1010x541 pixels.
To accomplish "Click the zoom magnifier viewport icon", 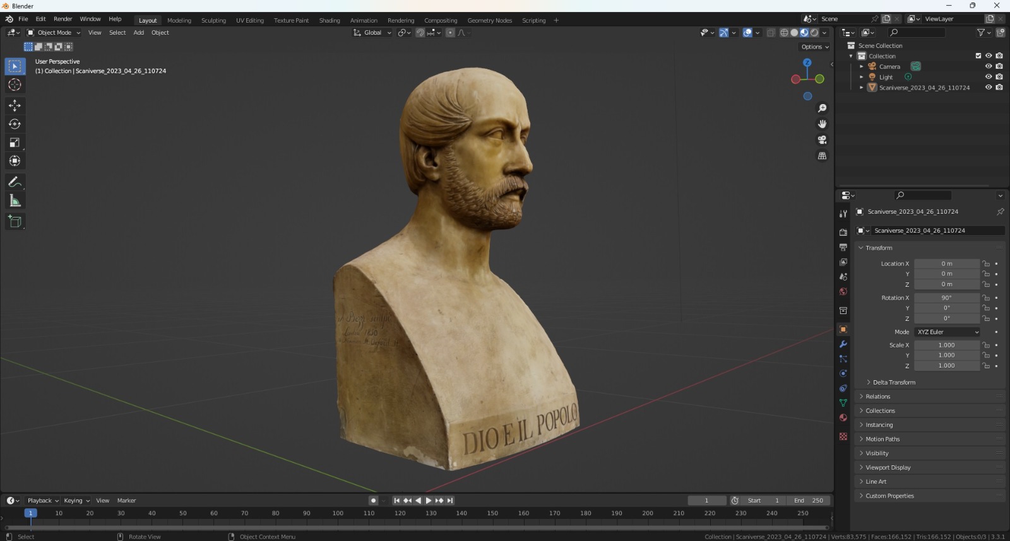I will pos(822,108).
